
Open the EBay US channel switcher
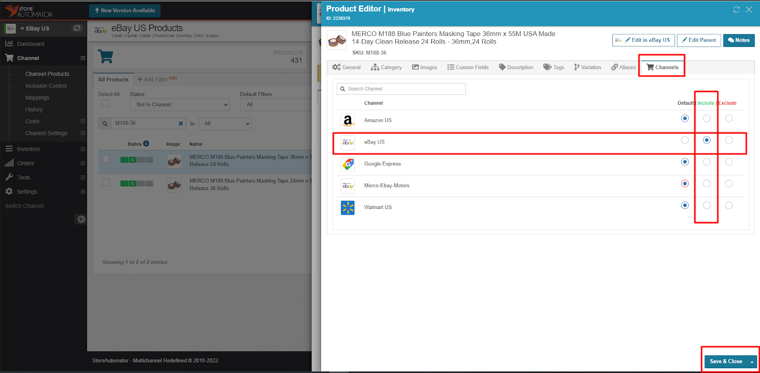click(x=35, y=28)
